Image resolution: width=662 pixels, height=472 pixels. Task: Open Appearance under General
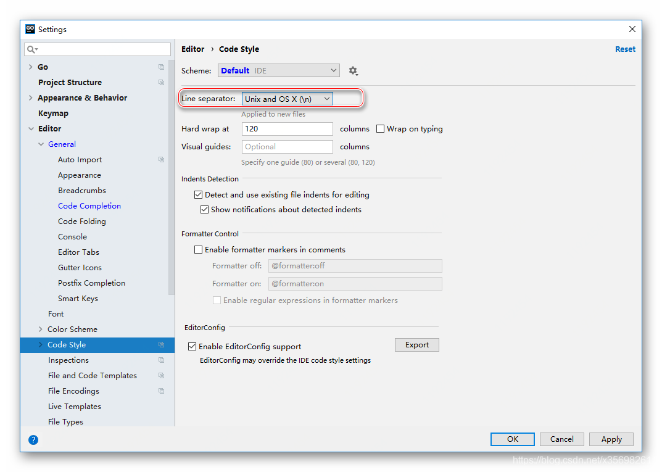point(80,175)
